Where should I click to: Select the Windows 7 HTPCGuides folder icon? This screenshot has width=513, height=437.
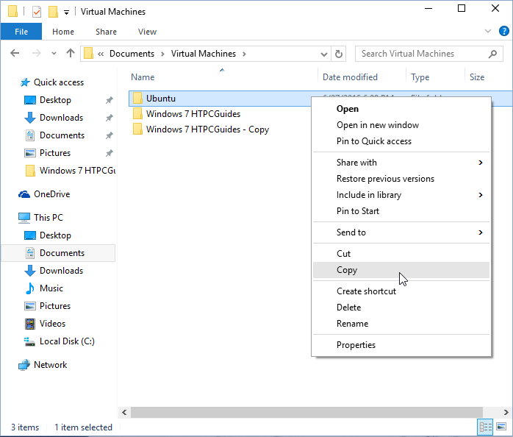click(x=137, y=113)
